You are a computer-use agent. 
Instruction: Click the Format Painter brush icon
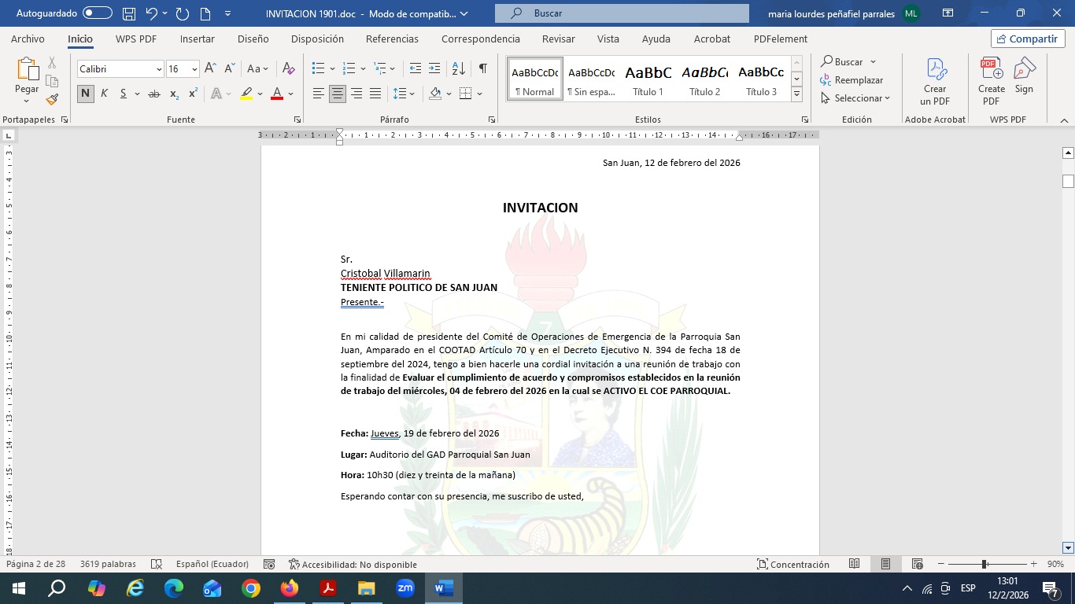pos(52,100)
